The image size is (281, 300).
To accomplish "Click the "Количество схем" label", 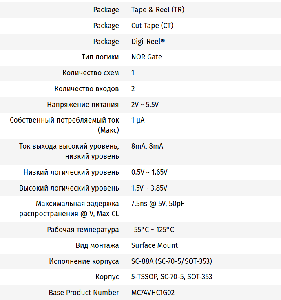I will (x=91, y=73).
